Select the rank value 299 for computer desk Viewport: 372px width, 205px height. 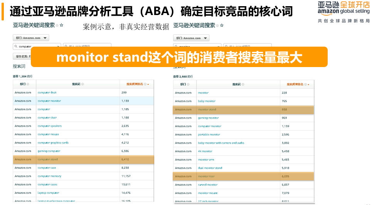pyautogui.click(x=124, y=92)
